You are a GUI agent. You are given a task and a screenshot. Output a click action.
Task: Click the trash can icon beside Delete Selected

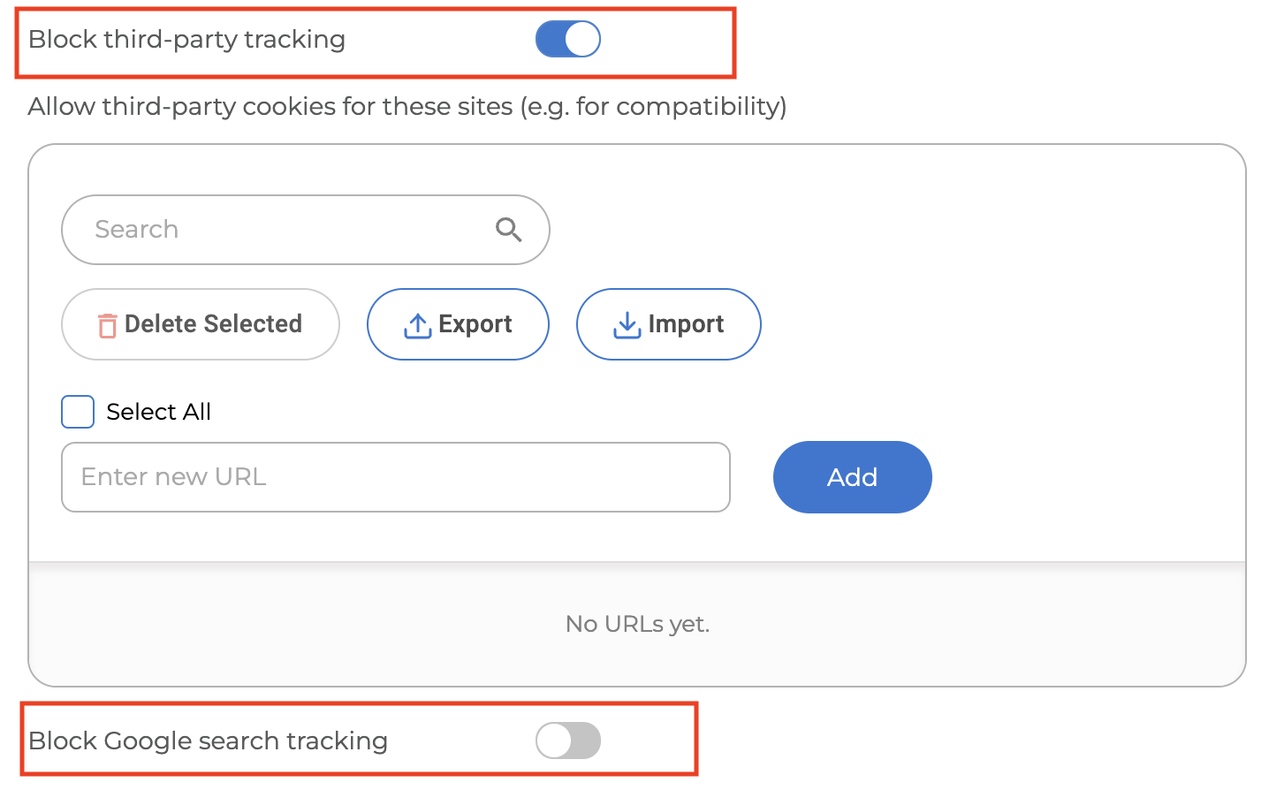[x=107, y=325]
